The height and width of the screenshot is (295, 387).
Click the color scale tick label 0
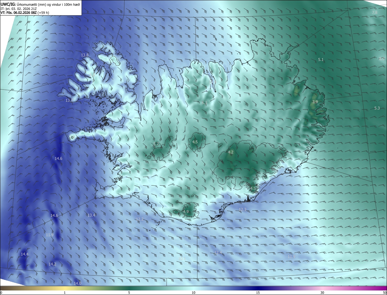click(1, 293)
